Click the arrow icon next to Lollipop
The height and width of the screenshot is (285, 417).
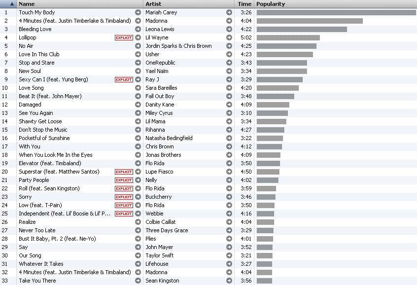[x=138, y=37]
